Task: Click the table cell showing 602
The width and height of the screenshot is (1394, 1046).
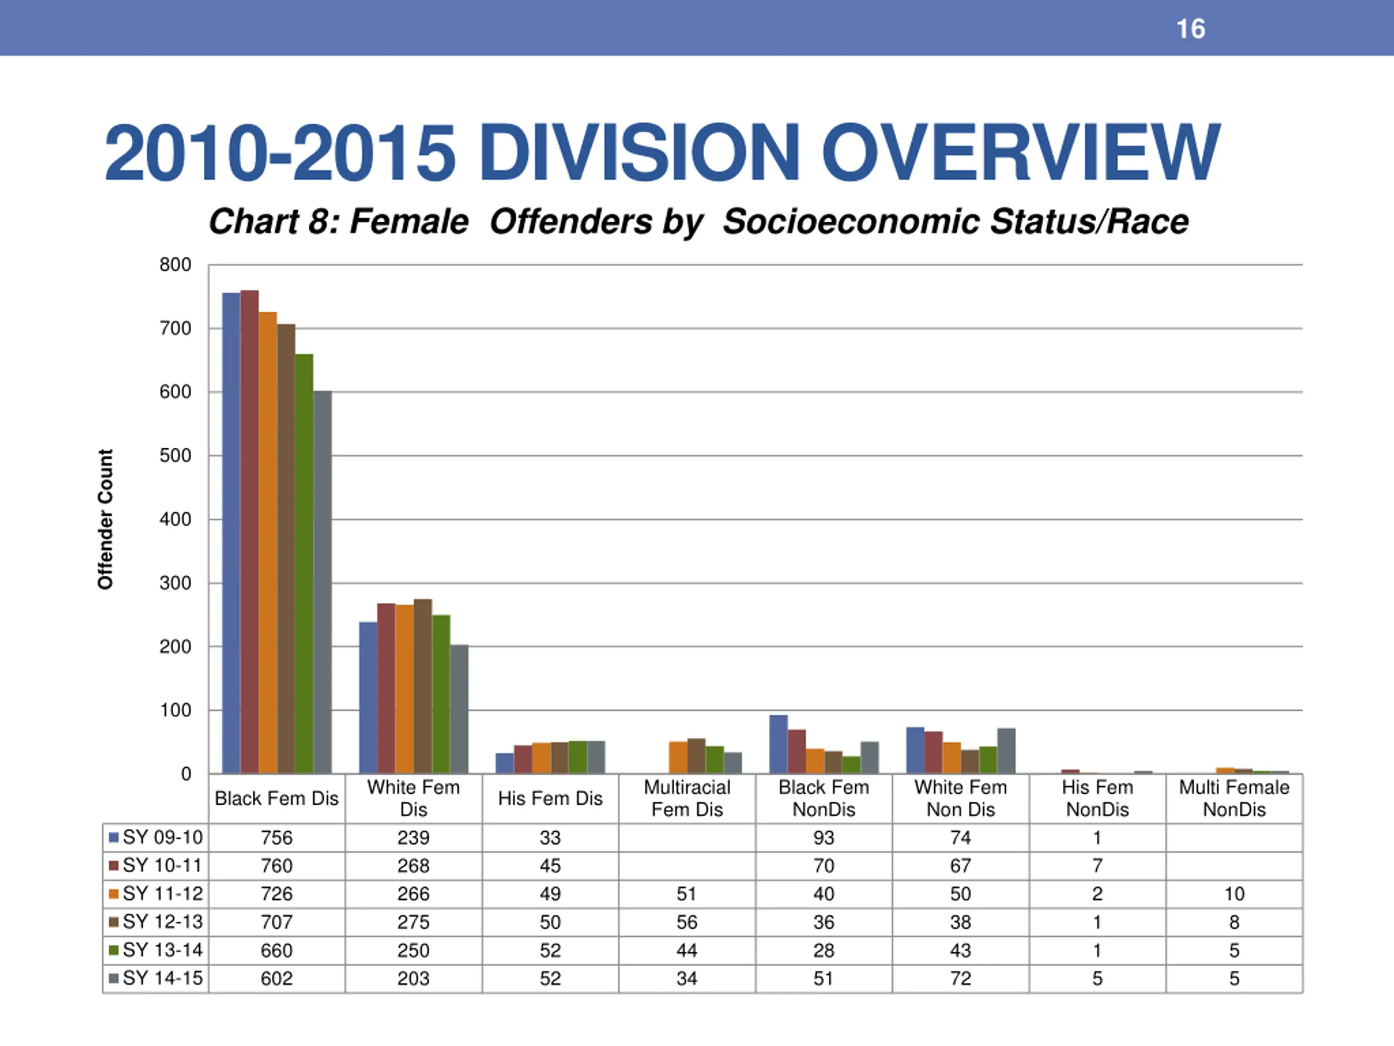Action: pos(277,978)
